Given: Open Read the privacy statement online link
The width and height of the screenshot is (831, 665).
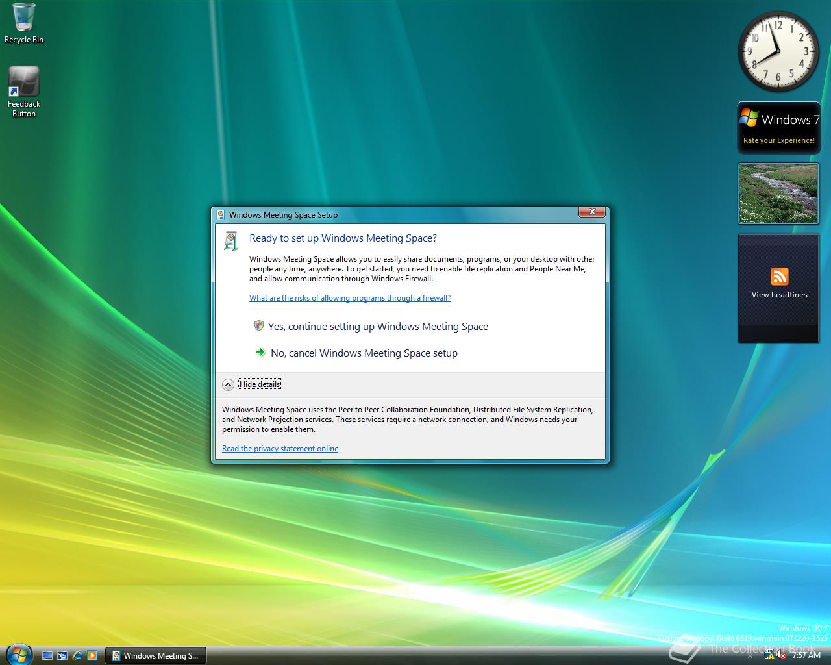Looking at the screenshot, I should coord(280,449).
